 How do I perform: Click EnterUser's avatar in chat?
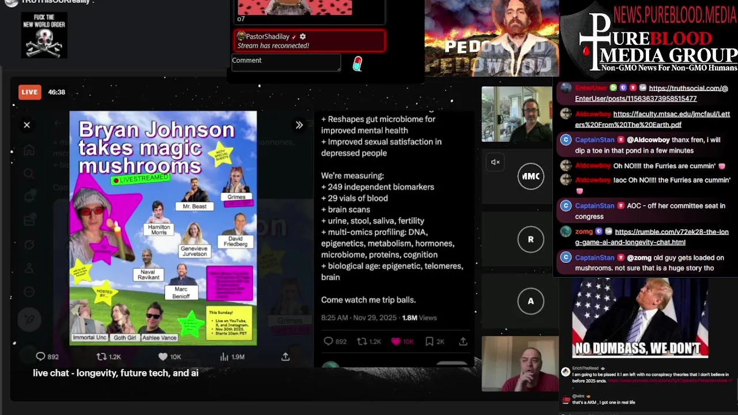[x=566, y=88]
